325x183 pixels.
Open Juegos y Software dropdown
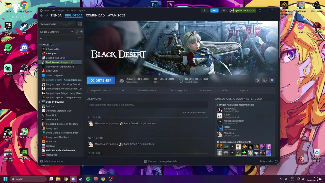point(56,32)
